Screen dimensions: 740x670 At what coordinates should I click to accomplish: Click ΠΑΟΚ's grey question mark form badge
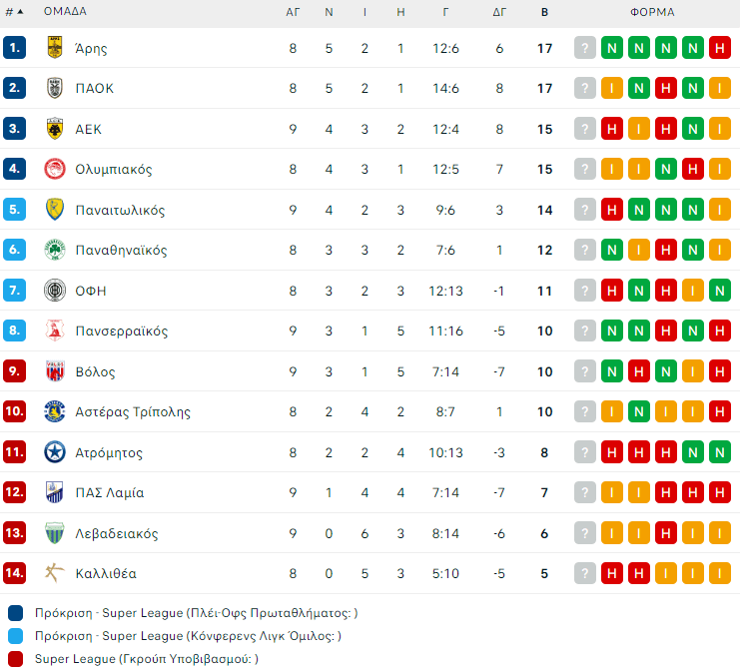pyautogui.click(x=585, y=88)
